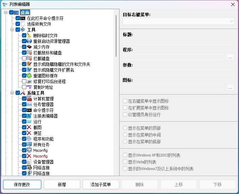Click the hammer tools icon next to 系统工具

click(x=23, y=93)
